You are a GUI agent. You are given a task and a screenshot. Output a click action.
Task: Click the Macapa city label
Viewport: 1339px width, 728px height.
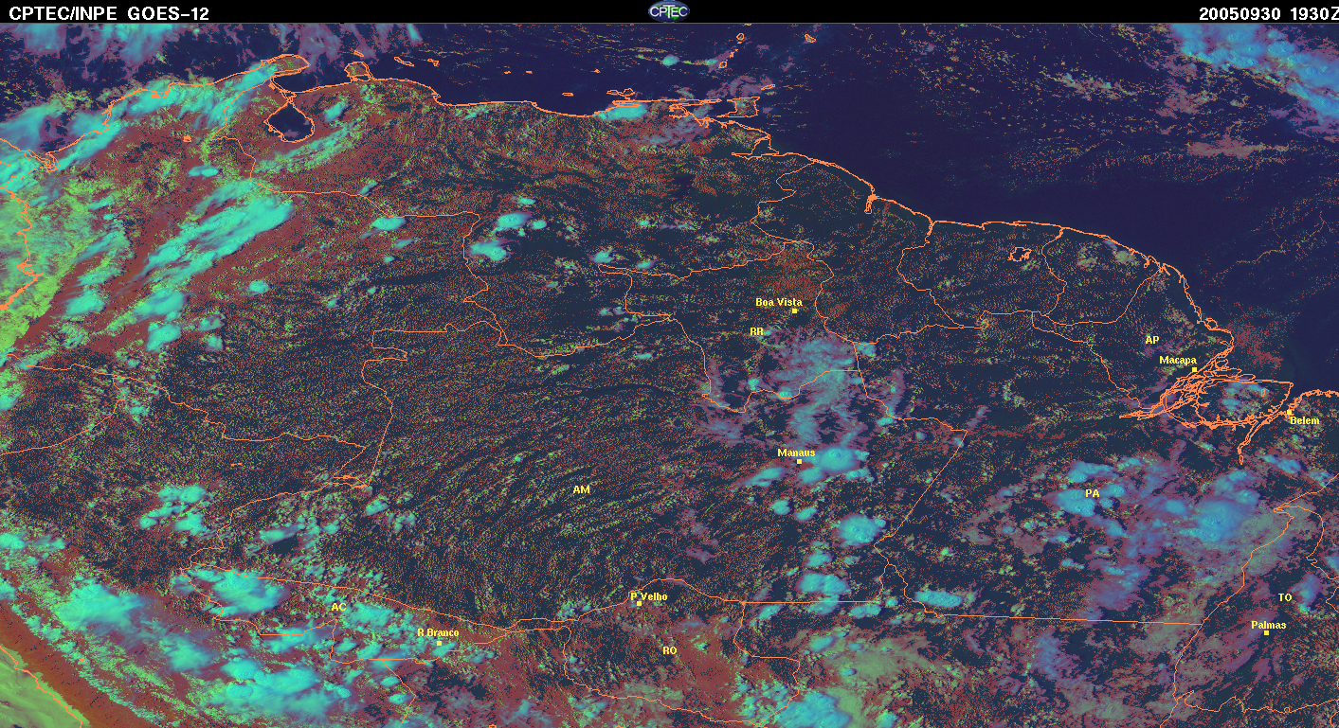[1178, 360]
